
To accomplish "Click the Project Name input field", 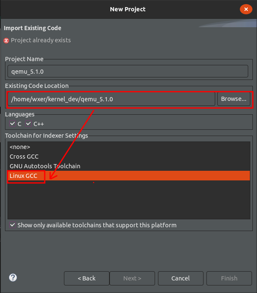I will tap(128, 71).
